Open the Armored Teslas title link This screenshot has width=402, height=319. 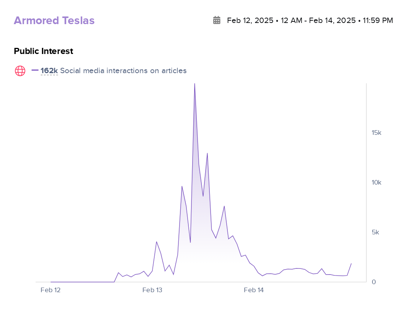pos(54,21)
